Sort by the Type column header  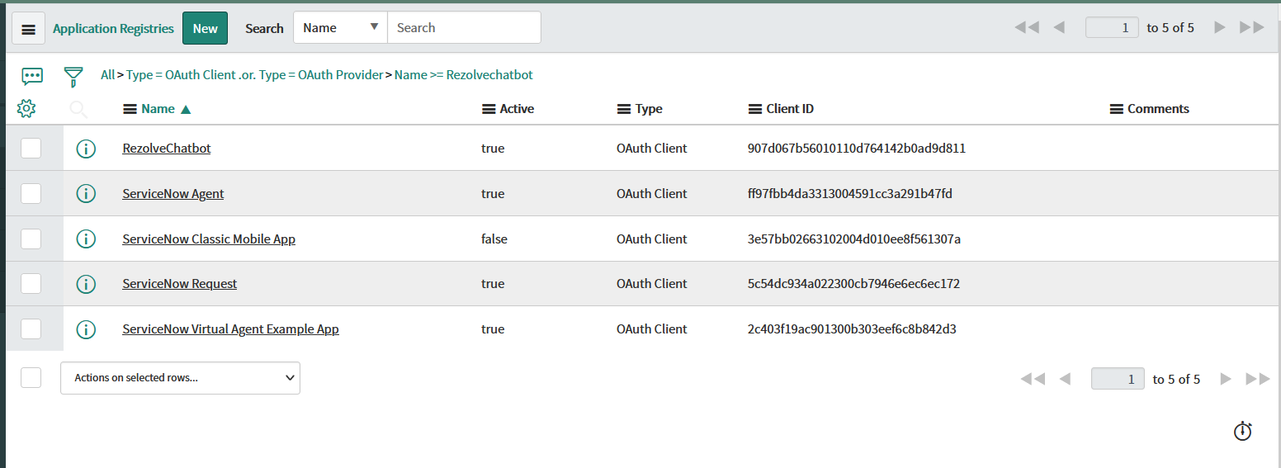tap(649, 109)
